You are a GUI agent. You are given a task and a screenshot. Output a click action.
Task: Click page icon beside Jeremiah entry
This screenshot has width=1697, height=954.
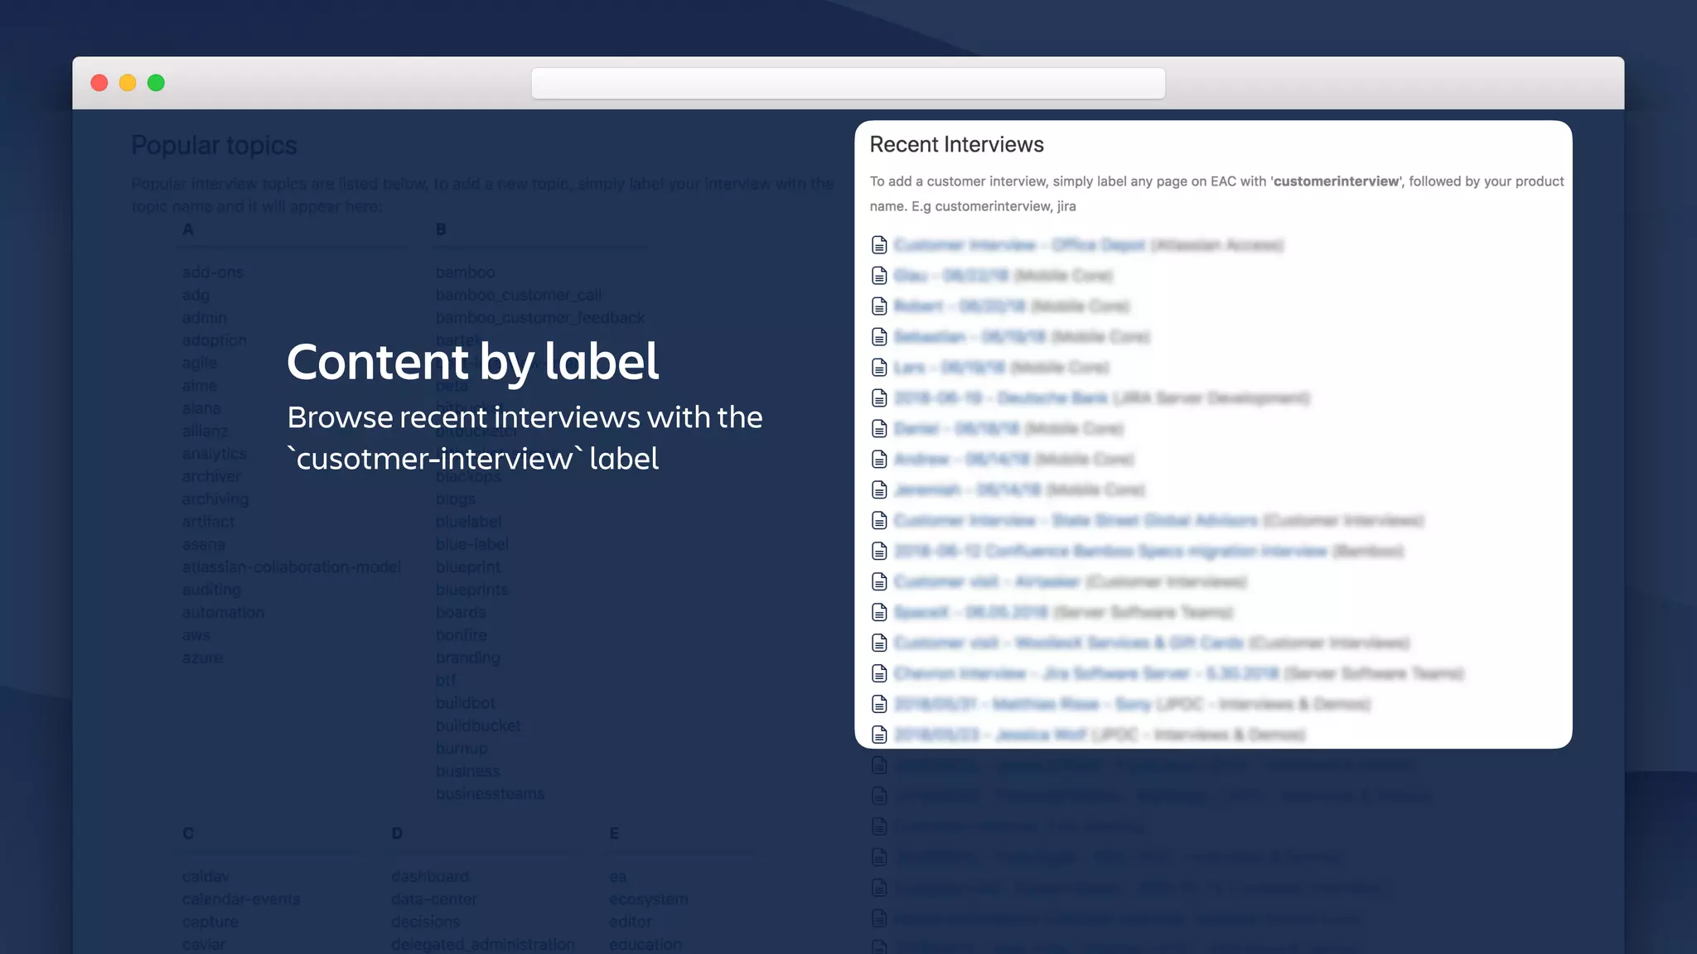[879, 490]
